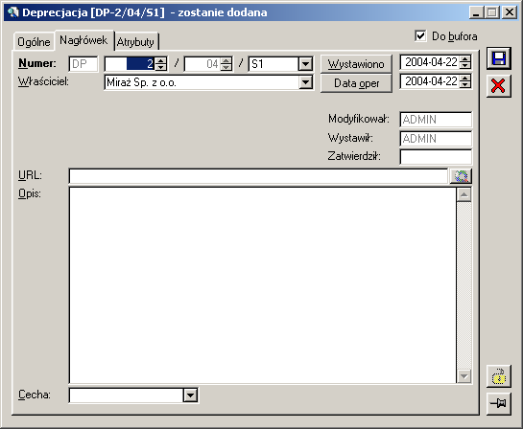Click the S1 series text field
Screen dimensions: 523x429
tap(273, 64)
